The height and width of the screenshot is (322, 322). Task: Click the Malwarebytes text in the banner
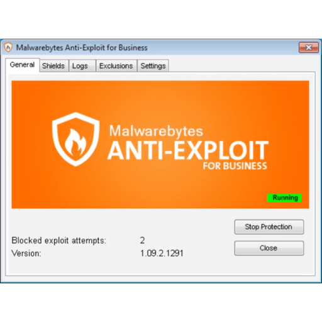(156, 131)
